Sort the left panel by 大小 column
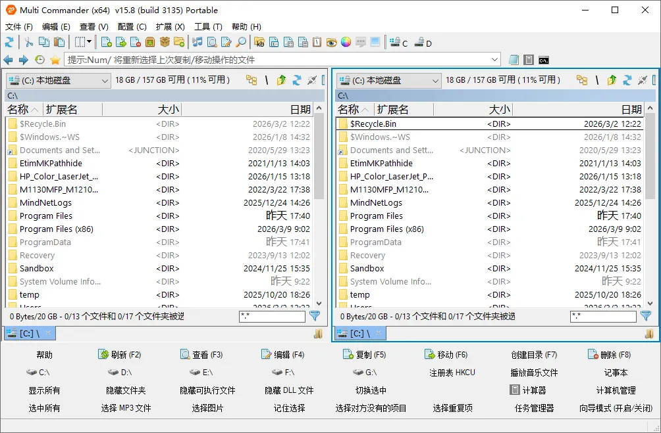The height and width of the screenshot is (433, 661). 142,110
